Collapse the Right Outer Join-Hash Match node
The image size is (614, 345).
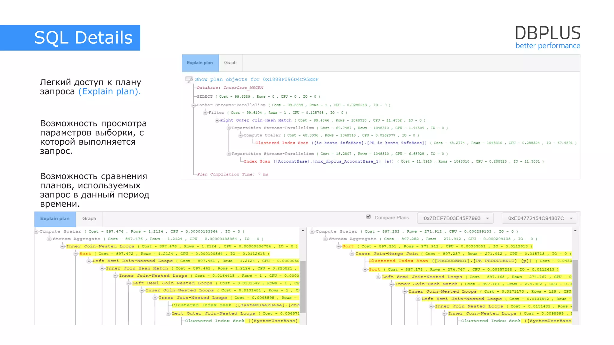(217, 120)
